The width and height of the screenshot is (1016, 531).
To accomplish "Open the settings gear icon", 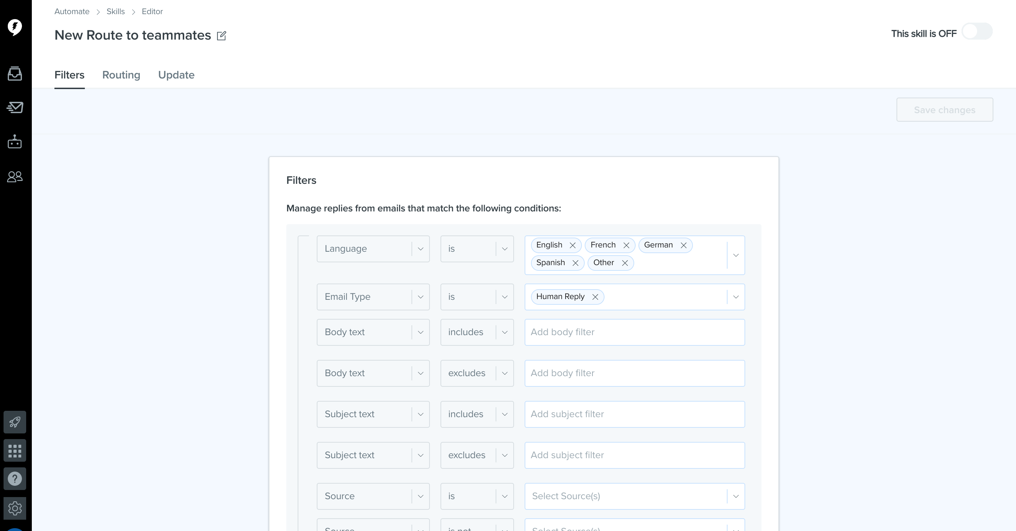I will (x=15, y=508).
